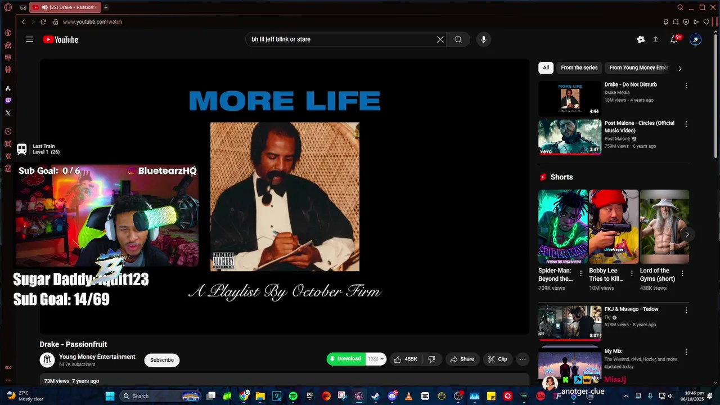Open more actions ellipsis under video
This screenshot has height=405, width=720.
tap(523, 359)
